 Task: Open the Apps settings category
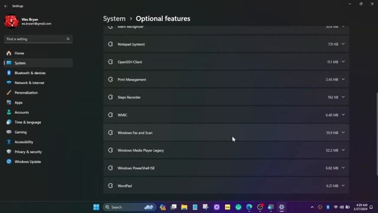38,102
